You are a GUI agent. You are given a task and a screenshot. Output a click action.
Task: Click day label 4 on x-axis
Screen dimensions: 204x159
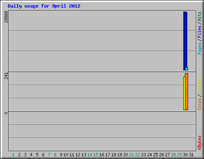coord(31,155)
